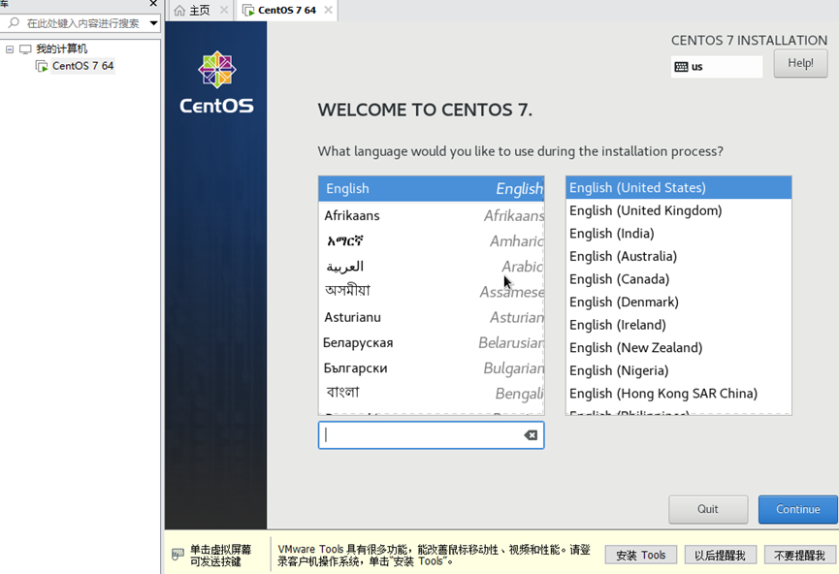This screenshot has height=574, width=839.
Task: Click the Quit button
Action: click(x=708, y=509)
